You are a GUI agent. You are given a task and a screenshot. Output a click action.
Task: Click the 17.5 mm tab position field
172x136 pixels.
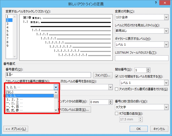[x=129, y=119]
